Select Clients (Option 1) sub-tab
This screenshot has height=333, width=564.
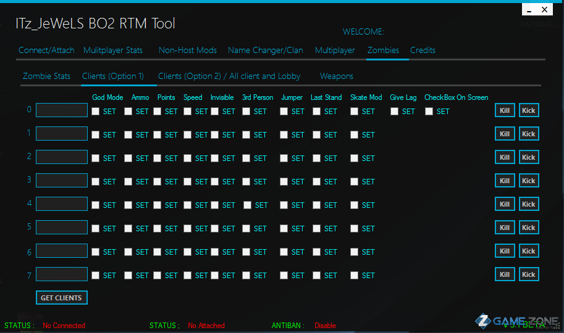(113, 76)
